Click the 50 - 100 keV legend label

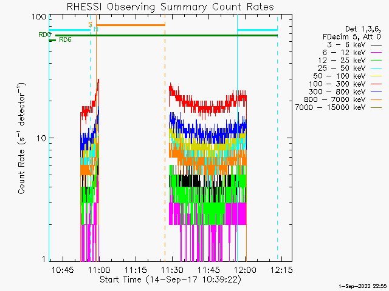(339, 76)
